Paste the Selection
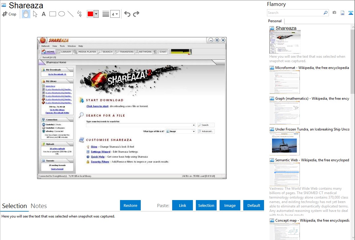Viewport: 355px width, 240px height. [206, 205]
